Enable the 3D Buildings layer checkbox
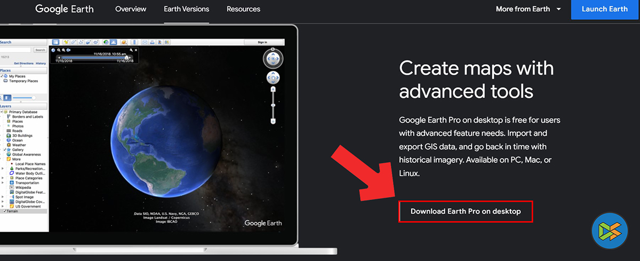The width and height of the screenshot is (640, 261). [x=4, y=136]
